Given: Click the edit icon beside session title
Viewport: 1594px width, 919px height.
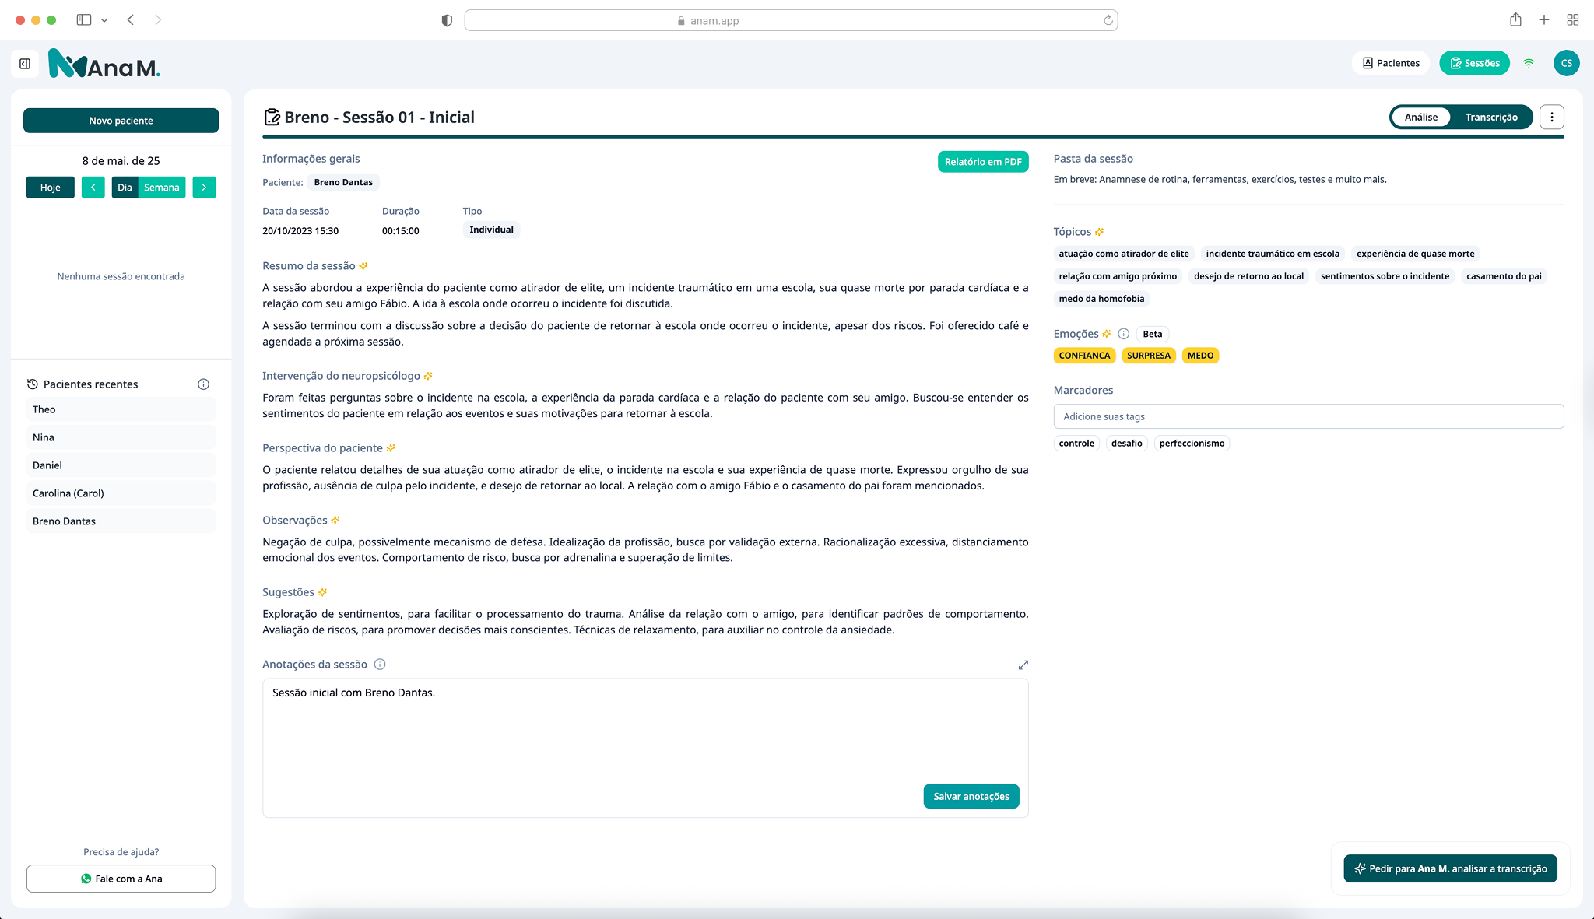Looking at the screenshot, I should [272, 118].
